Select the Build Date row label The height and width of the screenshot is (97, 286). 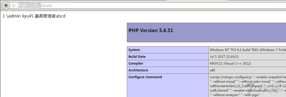point(137,57)
